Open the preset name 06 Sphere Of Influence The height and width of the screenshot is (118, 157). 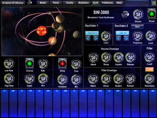point(13,3)
